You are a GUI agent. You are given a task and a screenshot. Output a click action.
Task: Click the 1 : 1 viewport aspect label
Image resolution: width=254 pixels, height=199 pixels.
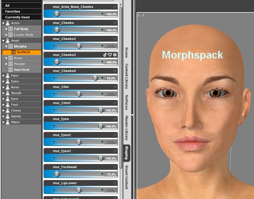coord(141,16)
